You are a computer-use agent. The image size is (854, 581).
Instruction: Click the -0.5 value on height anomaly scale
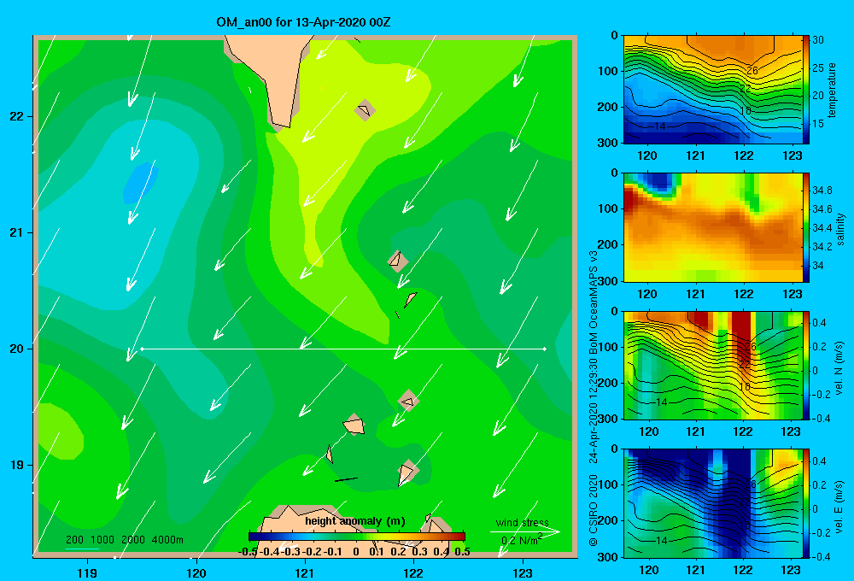[x=248, y=552]
